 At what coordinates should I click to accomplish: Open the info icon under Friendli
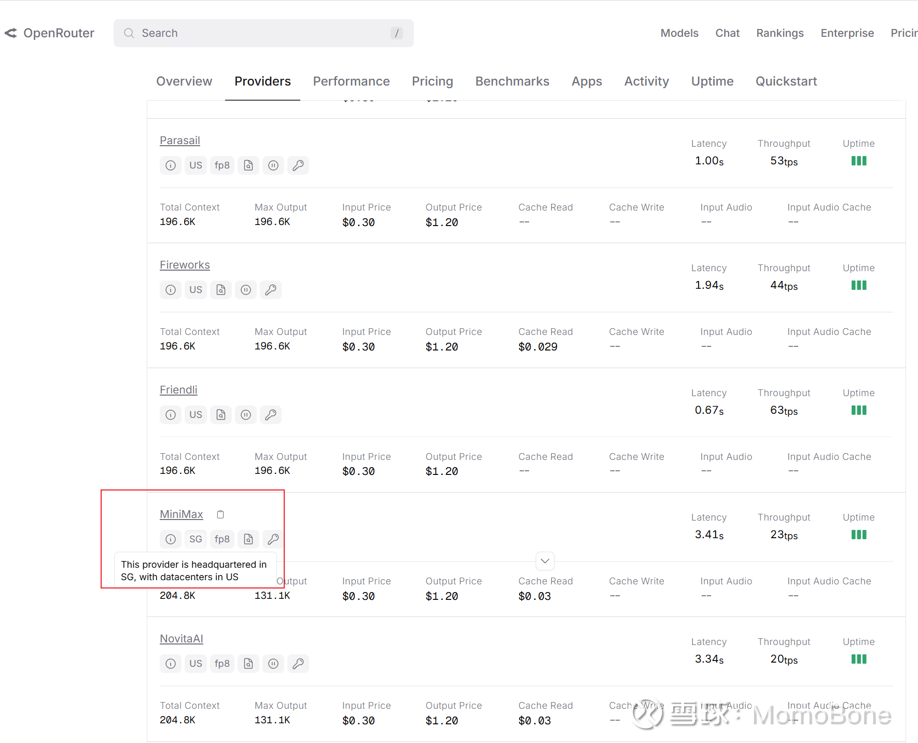pos(171,415)
